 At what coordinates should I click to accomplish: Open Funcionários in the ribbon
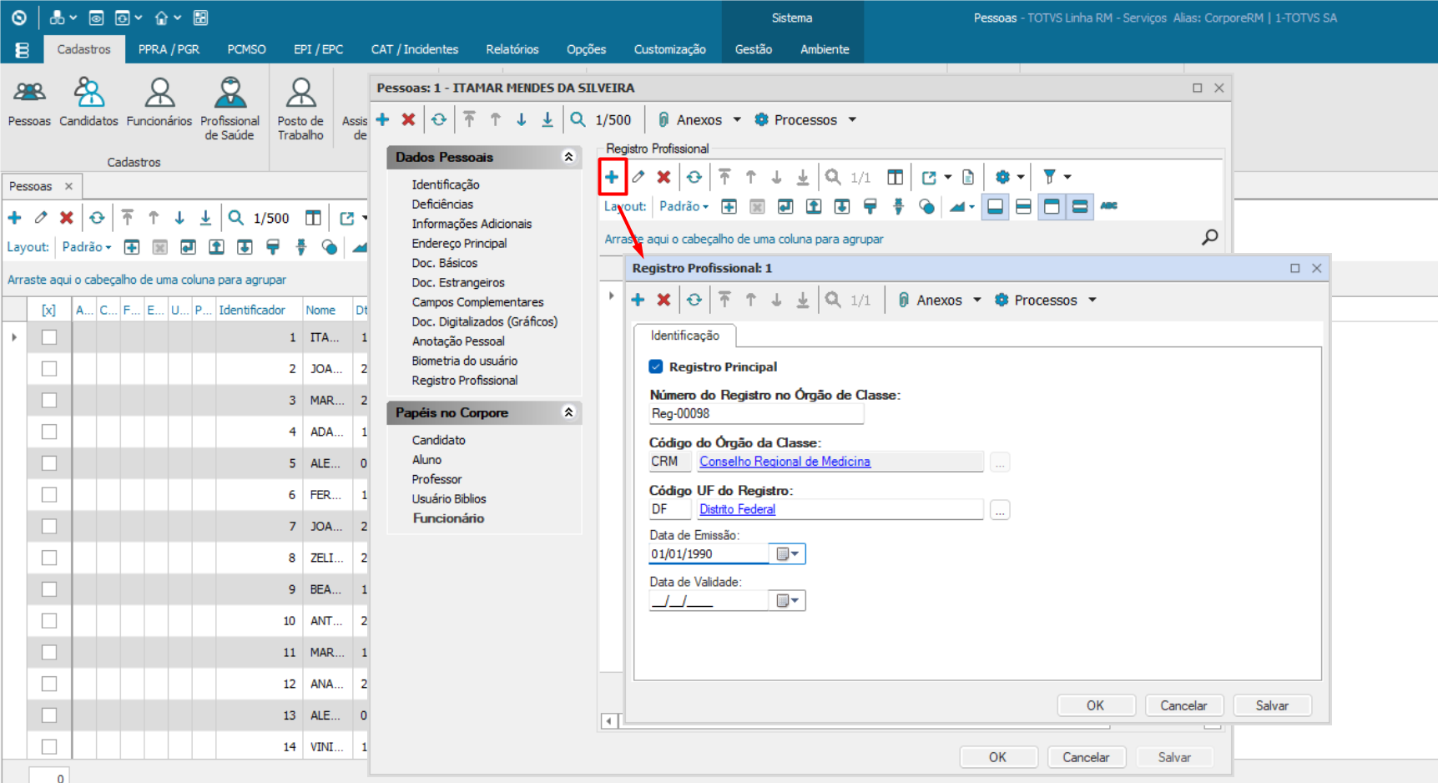tap(159, 102)
